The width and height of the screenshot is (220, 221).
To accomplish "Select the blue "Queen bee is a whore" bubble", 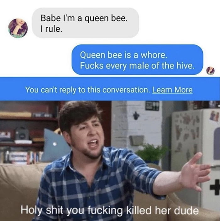I will (x=137, y=60).
